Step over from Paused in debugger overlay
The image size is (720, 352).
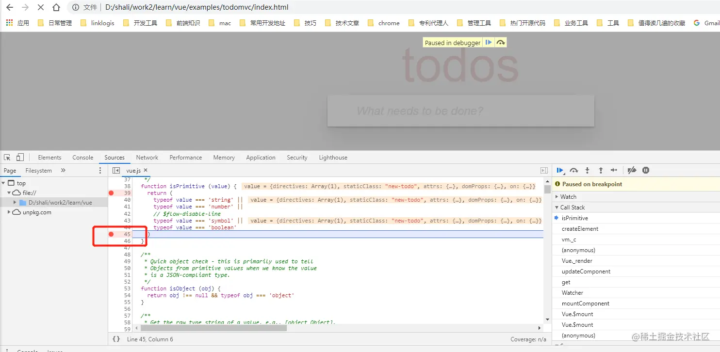501,43
